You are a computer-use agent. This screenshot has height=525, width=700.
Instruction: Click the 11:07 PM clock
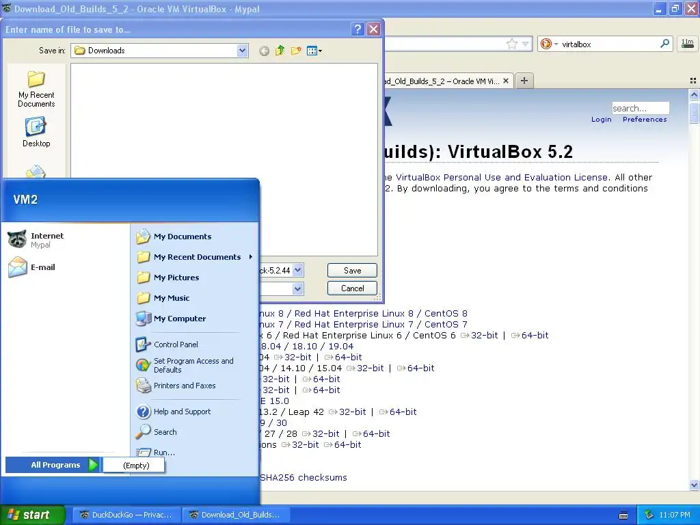[x=675, y=515]
